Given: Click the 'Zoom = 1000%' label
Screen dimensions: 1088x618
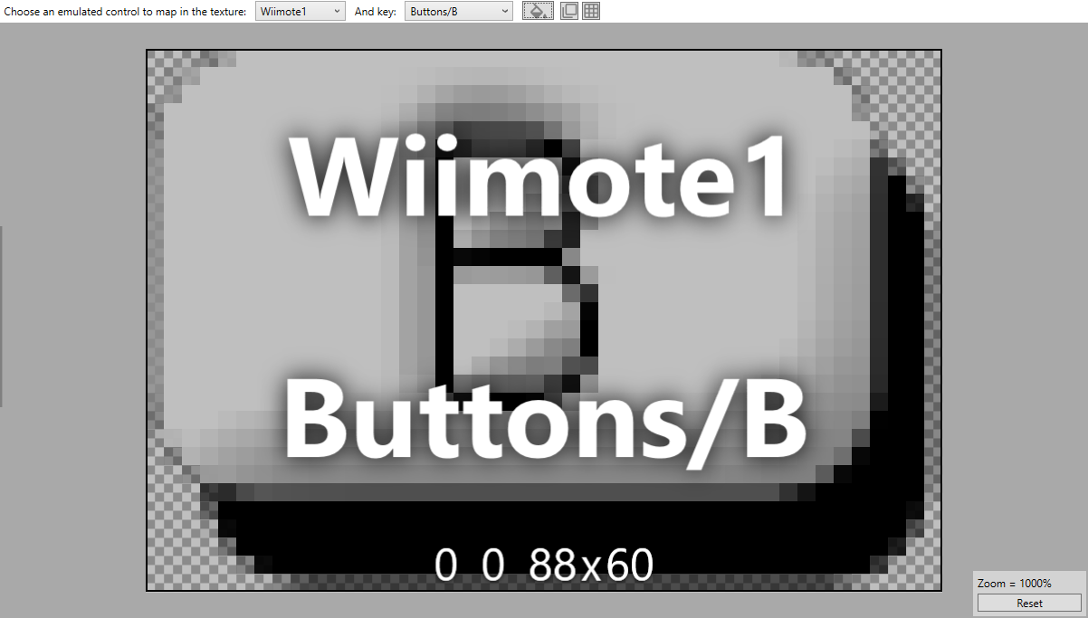Looking at the screenshot, I should click(1014, 584).
